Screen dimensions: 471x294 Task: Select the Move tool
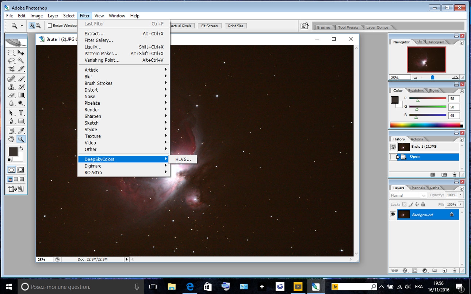pos(21,53)
